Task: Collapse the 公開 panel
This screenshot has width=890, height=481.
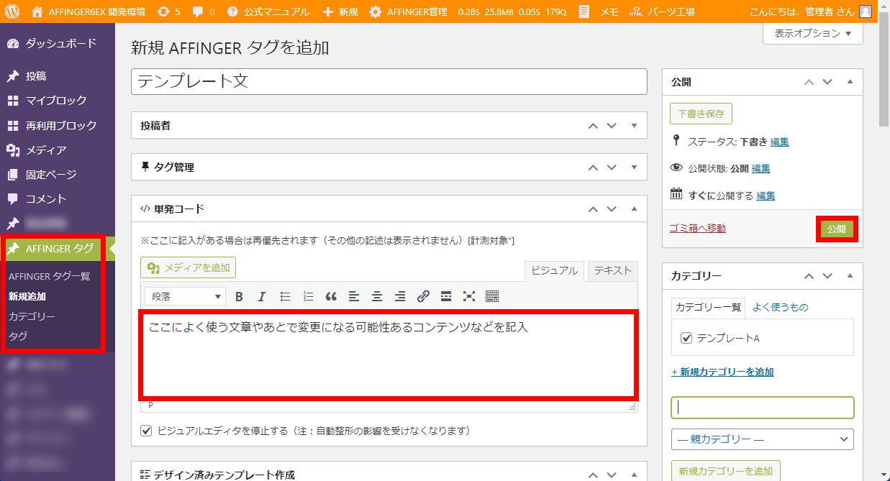Action: [x=850, y=82]
